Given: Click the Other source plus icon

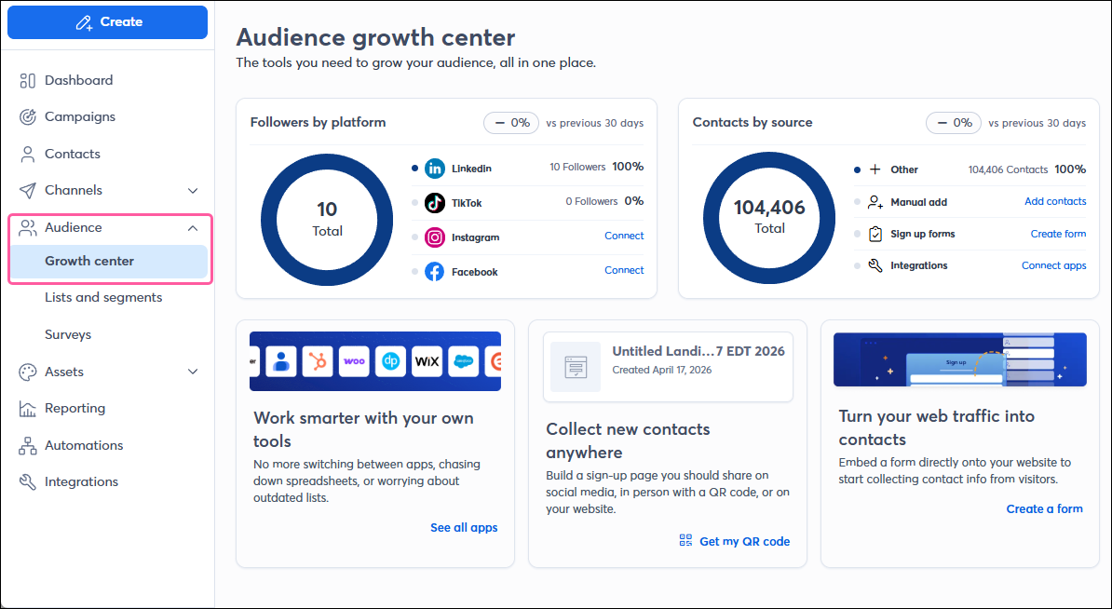Looking at the screenshot, I should [875, 170].
